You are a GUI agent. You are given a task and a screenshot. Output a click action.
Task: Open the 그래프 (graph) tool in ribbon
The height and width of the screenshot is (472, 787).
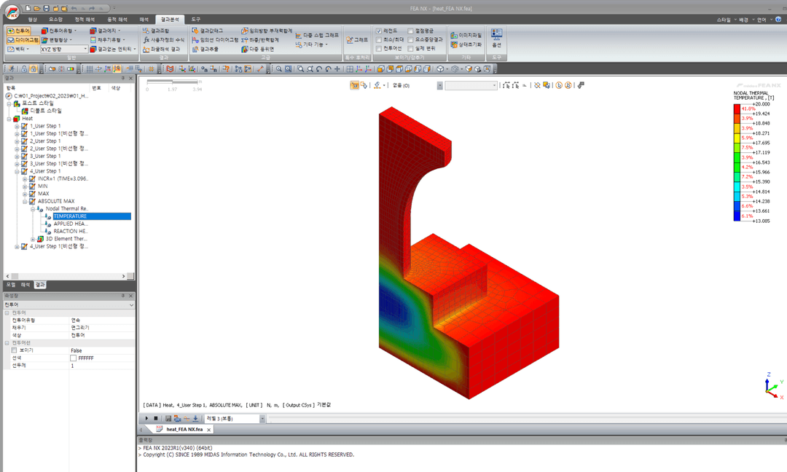357,39
